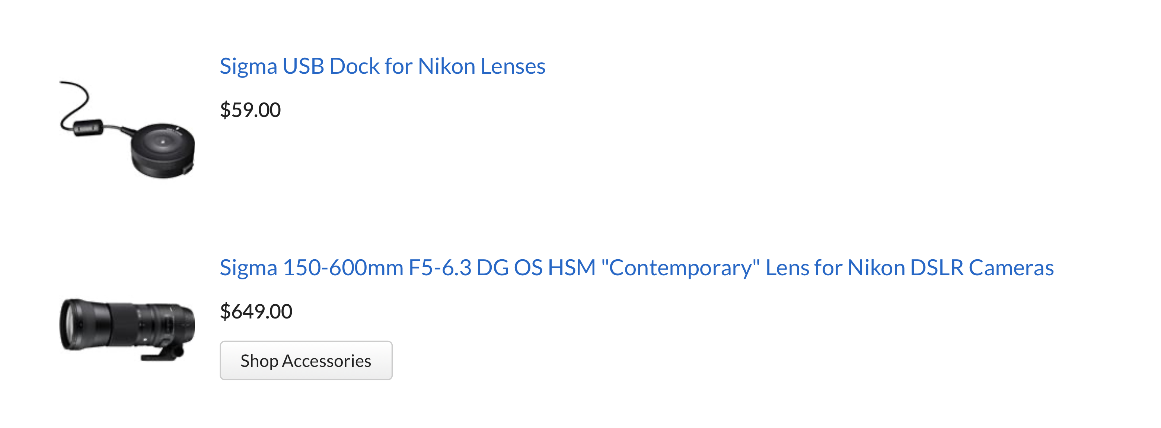1161x428 pixels.
Task: Click "Sigma 150-600mm" at start of lens title
Action: pos(312,268)
